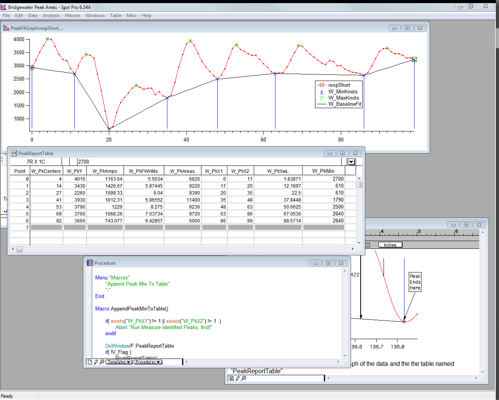This screenshot has height=400, width=499.
Task: Click the notebook magnifier icon at bottom
Action: coord(244,378)
